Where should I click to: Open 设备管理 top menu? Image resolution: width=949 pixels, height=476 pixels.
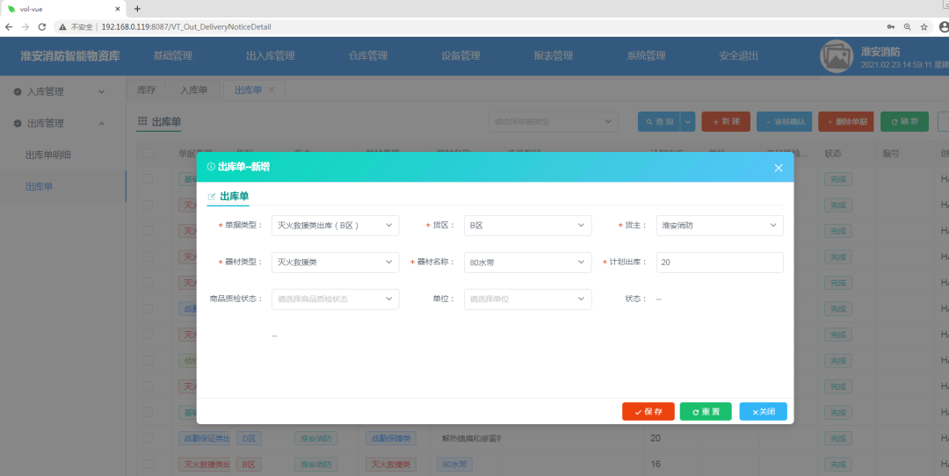pyautogui.click(x=460, y=55)
